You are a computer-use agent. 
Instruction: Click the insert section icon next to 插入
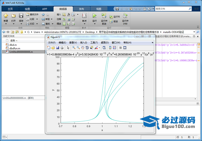tap(64, 15)
